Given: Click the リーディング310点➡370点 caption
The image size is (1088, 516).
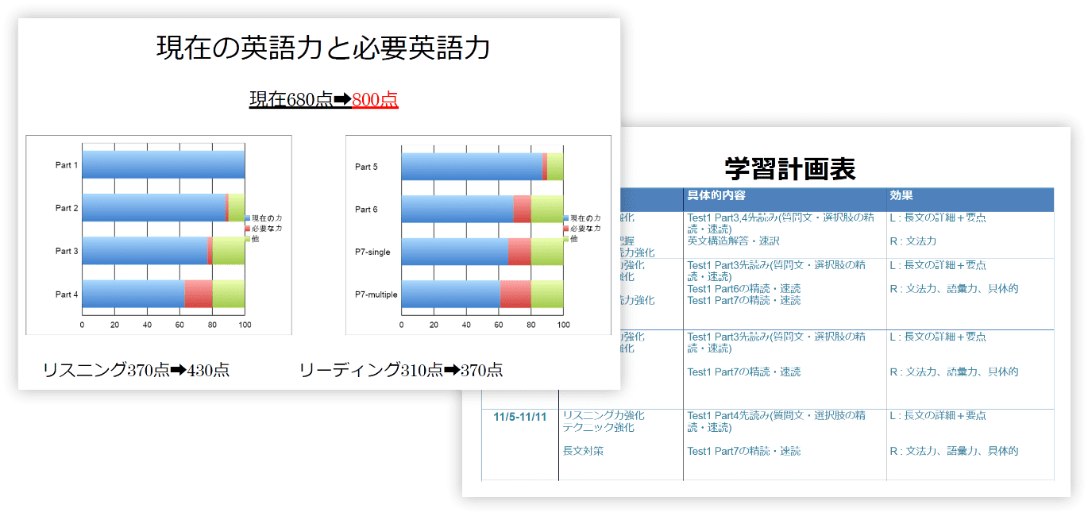Looking at the screenshot, I should click(x=401, y=370).
